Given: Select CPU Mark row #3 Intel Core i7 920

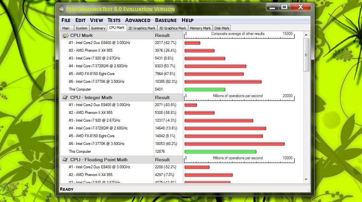Looking at the screenshot, I should [x=95, y=59].
